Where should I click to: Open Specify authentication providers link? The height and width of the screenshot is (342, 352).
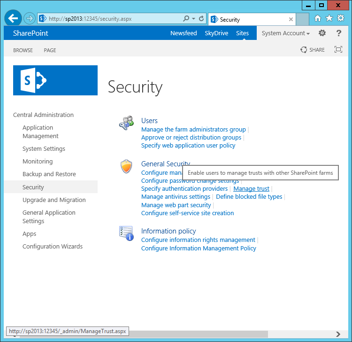184,189
